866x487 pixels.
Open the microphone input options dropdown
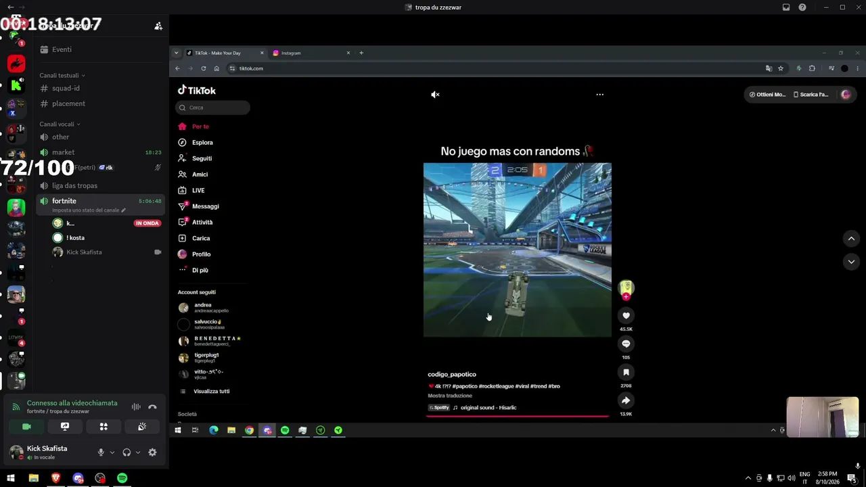[112, 453]
